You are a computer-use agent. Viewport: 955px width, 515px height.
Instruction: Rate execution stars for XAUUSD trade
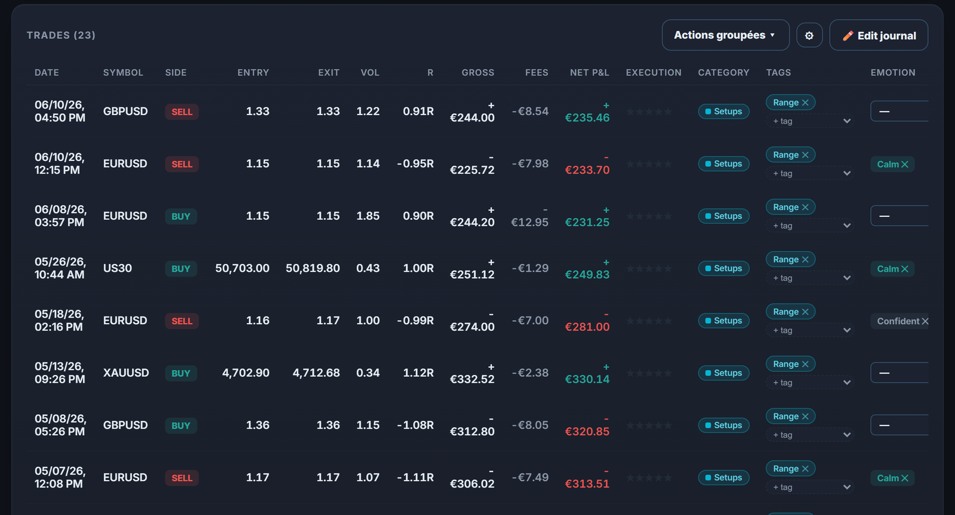(649, 373)
